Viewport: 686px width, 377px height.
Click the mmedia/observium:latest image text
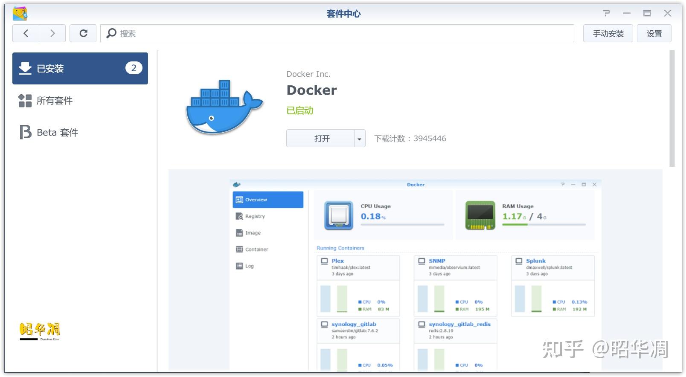pos(454,267)
